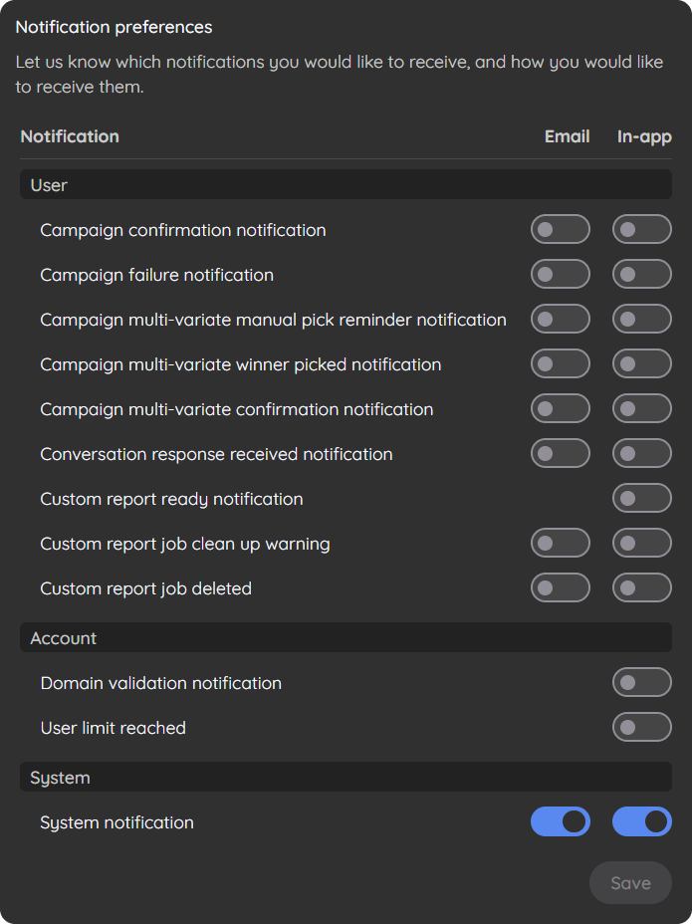Screen dimensions: 692x924
Task: Click 'Conversation response received notification' label
Action: [216, 454]
